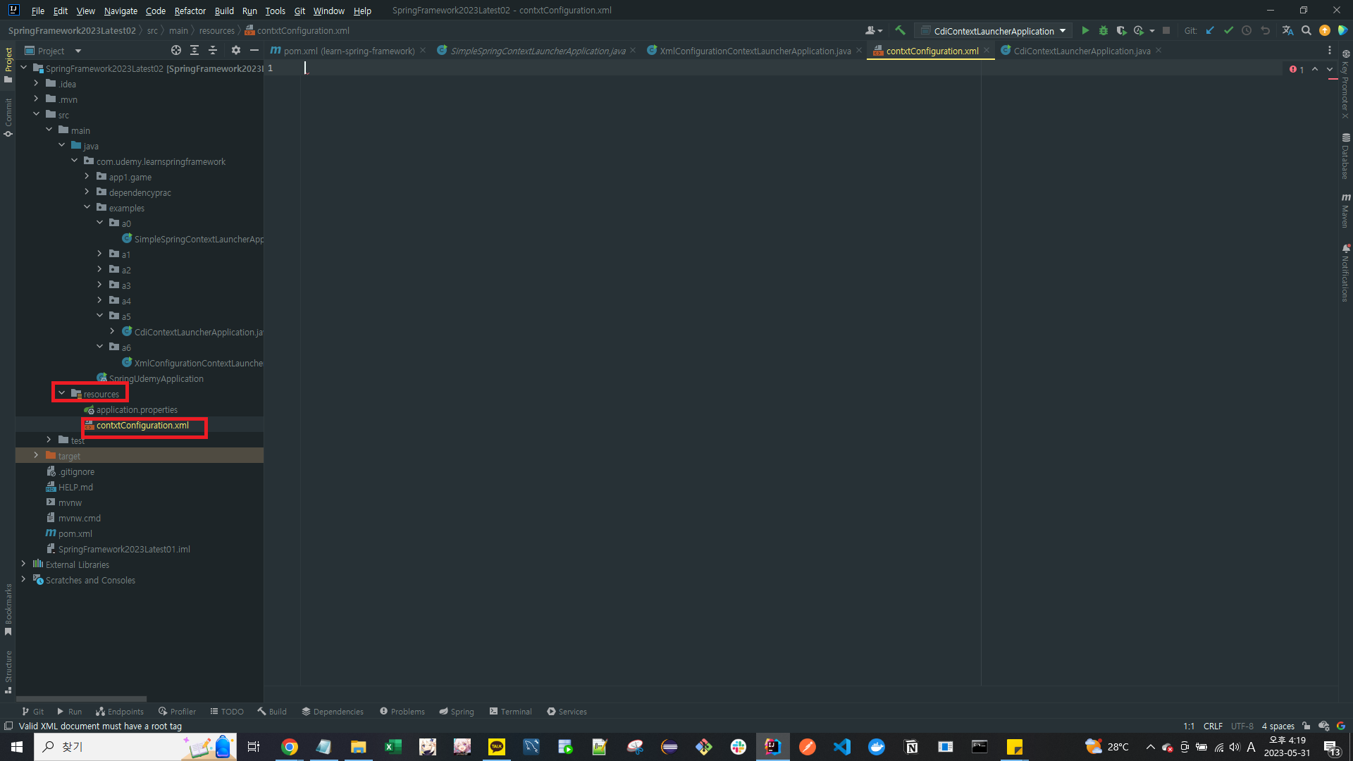
Task: Open Search Everywhere with the magnifier icon
Action: [1306, 30]
